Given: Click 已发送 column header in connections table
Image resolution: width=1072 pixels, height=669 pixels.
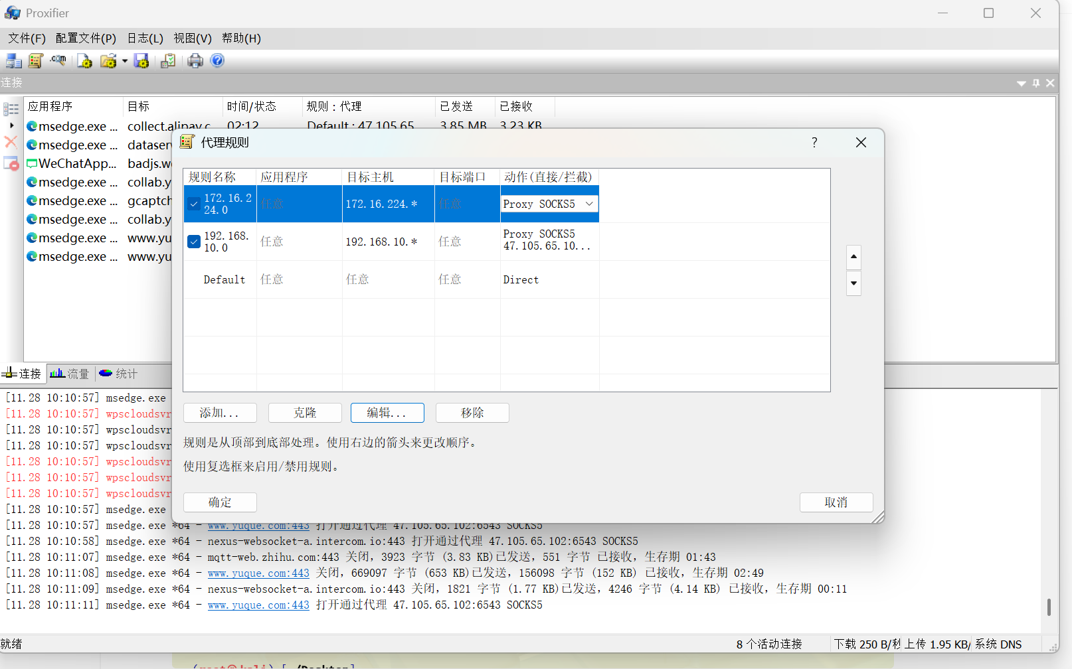Looking at the screenshot, I should (x=465, y=106).
